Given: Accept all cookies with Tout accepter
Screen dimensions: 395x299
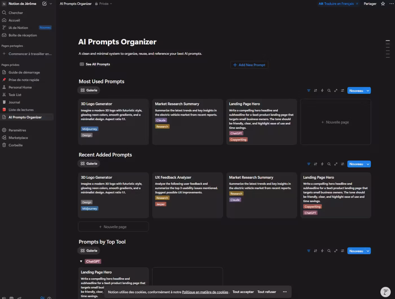Looking at the screenshot, I should (x=243, y=292).
